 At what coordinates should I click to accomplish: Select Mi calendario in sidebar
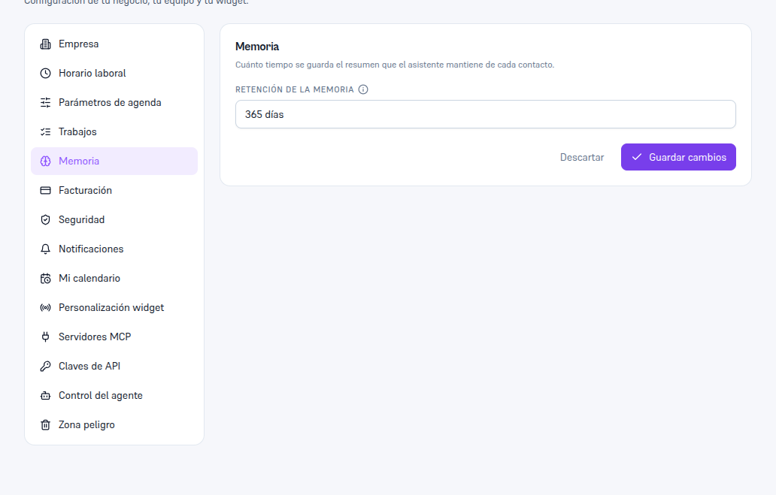tap(114, 279)
